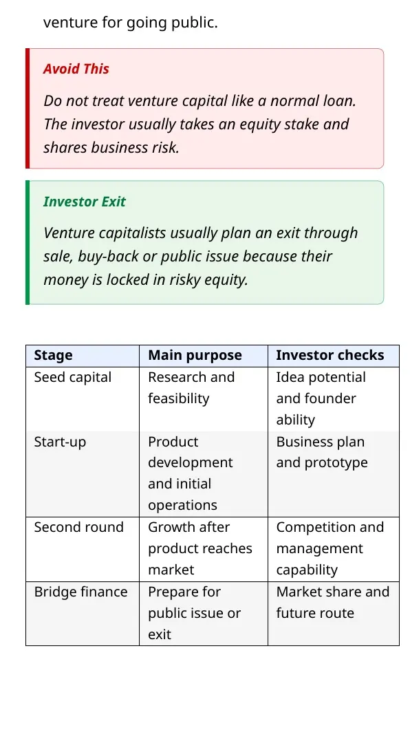Click the 'Investor checks' column header
This screenshot has height=730, width=410.
click(x=333, y=356)
